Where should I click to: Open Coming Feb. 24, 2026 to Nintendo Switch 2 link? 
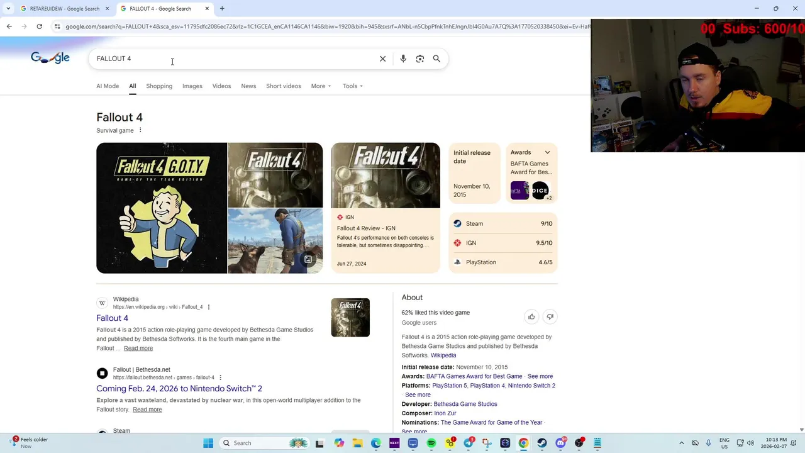[x=179, y=389]
